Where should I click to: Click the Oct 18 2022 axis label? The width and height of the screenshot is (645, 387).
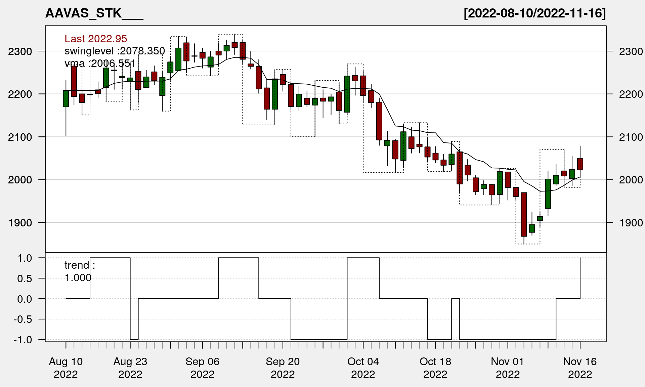[435, 368]
